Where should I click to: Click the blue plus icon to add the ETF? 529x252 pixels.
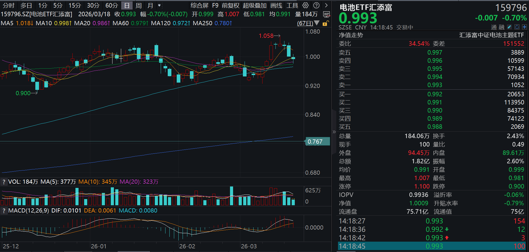[x=524, y=27]
